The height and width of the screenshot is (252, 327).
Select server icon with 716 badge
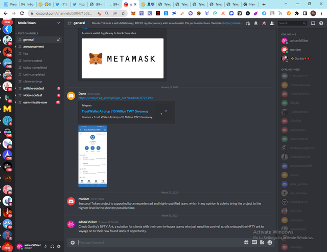7,155
